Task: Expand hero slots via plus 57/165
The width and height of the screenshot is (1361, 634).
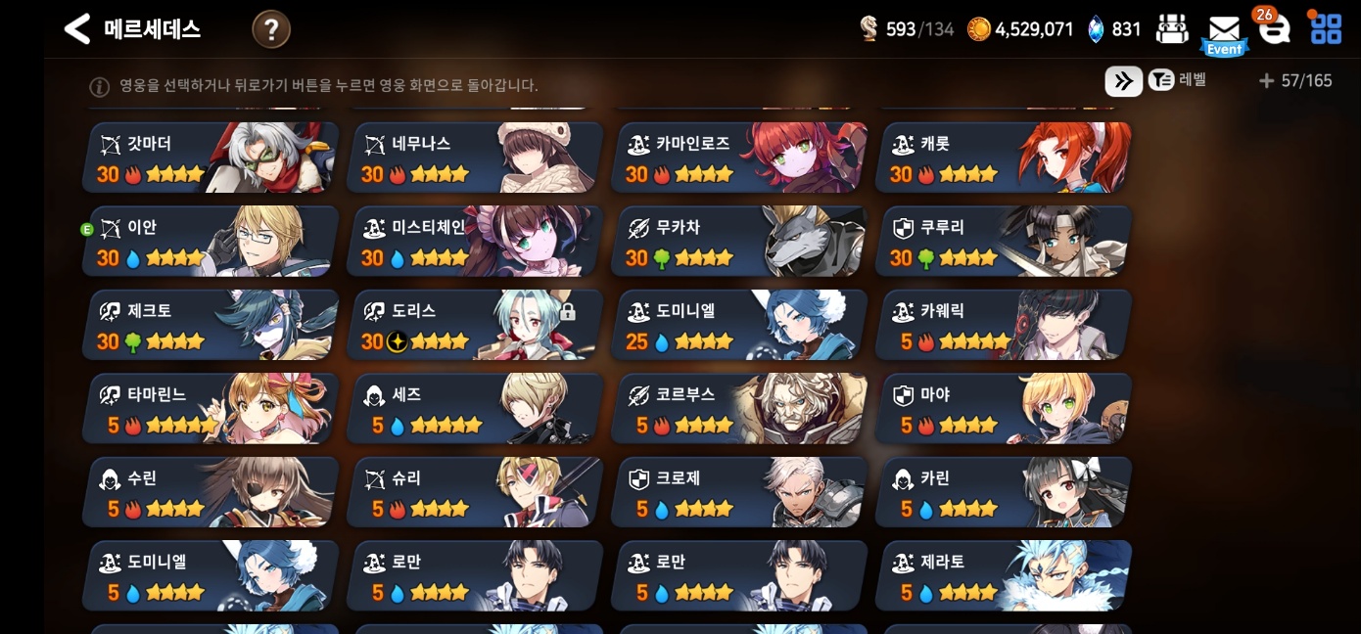Action: click(1295, 80)
